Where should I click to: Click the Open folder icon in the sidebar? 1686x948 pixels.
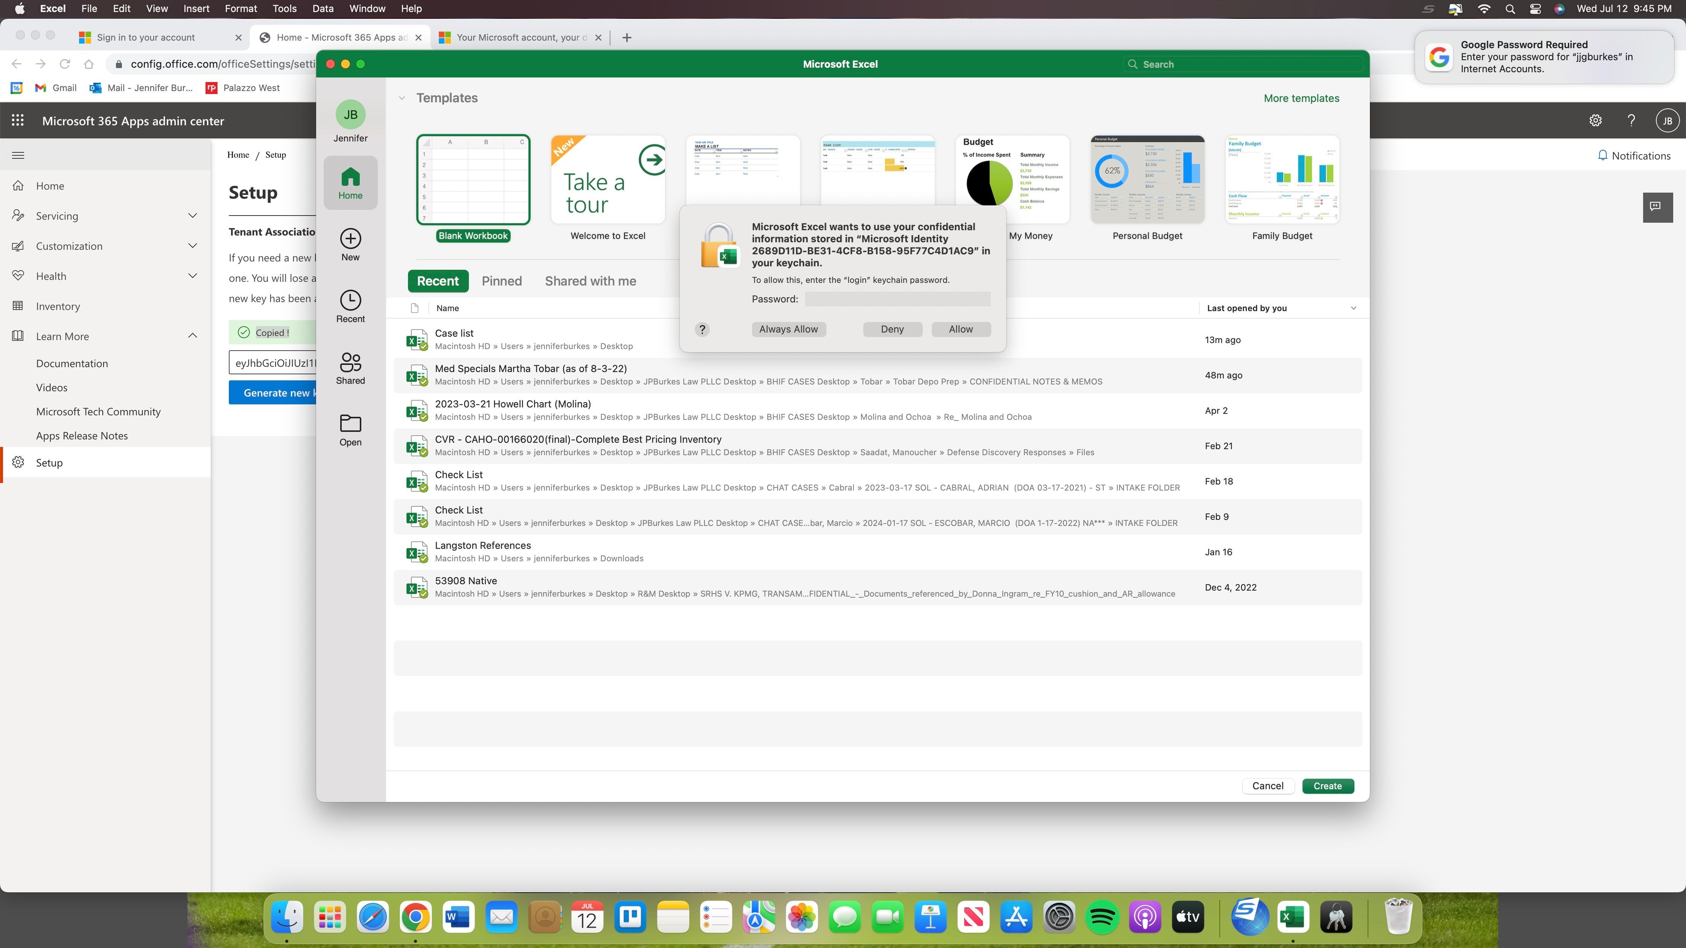pos(350,427)
